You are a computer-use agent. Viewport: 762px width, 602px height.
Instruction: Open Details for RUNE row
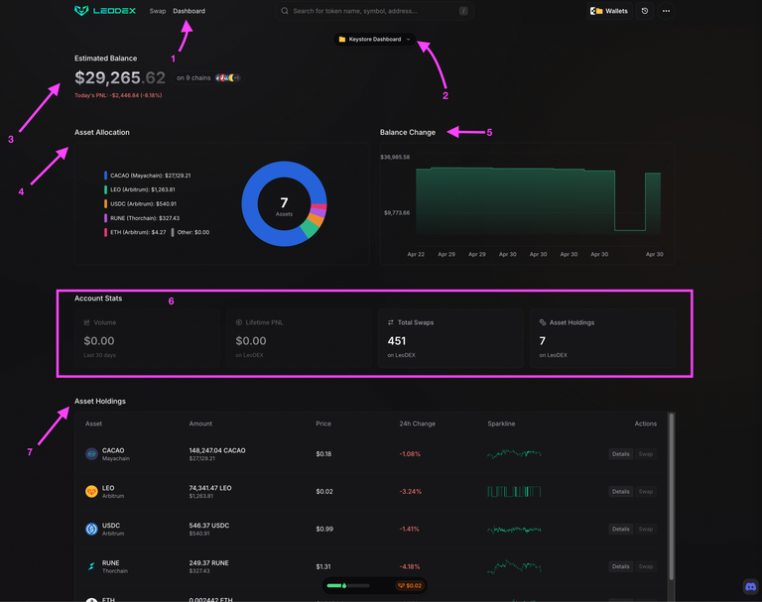pyautogui.click(x=620, y=566)
